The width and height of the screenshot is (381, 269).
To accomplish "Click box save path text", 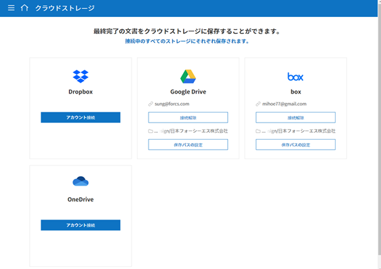I will point(298,131).
